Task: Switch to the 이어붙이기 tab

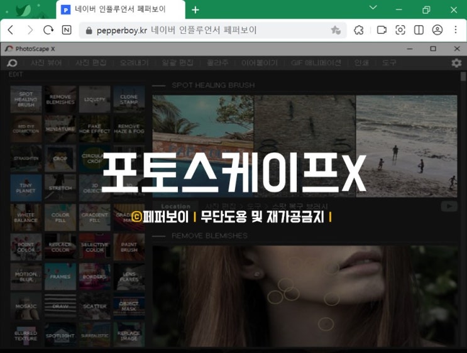Action: pyautogui.click(x=260, y=63)
